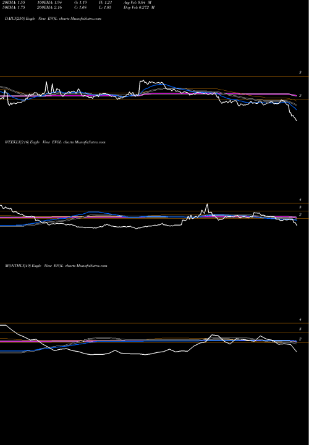Click the DAILY(250) Eagle View chart title

(53, 19)
